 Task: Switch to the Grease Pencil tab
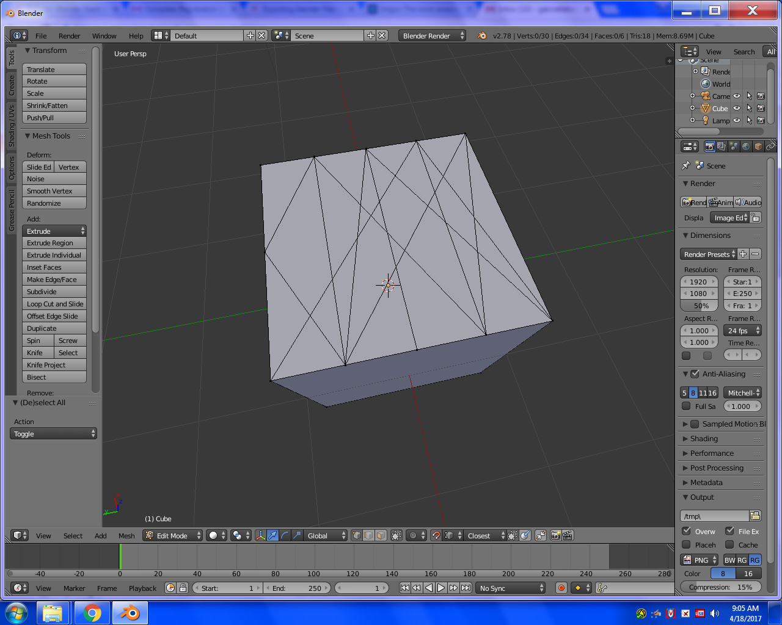(x=11, y=210)
